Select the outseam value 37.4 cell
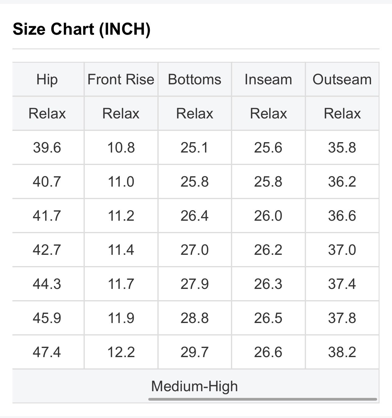 pos(342,284)
